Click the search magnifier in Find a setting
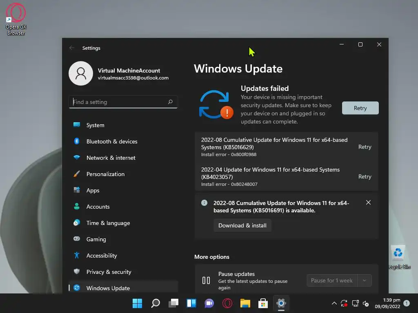The width and height of the screenshot is (418, 313). click(170, 101)
